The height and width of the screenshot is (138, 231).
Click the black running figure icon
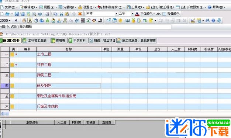pos(100,21)
